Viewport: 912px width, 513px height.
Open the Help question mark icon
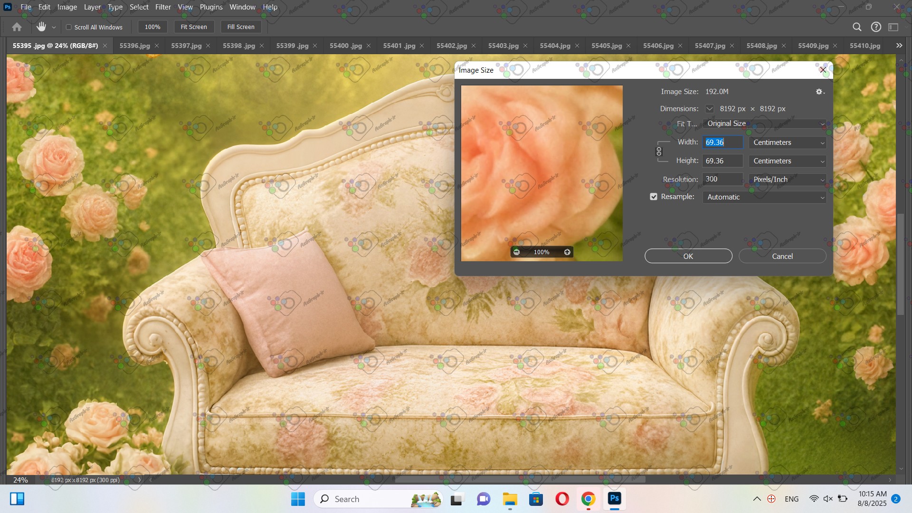click(876, 27)
